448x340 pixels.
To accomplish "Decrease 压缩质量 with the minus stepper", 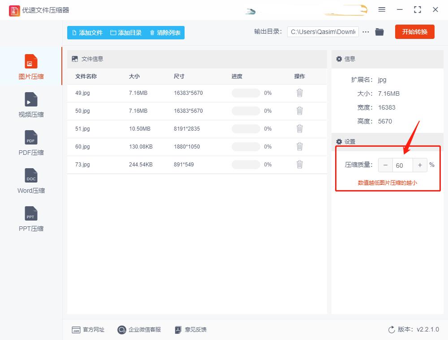I will 385,165.
